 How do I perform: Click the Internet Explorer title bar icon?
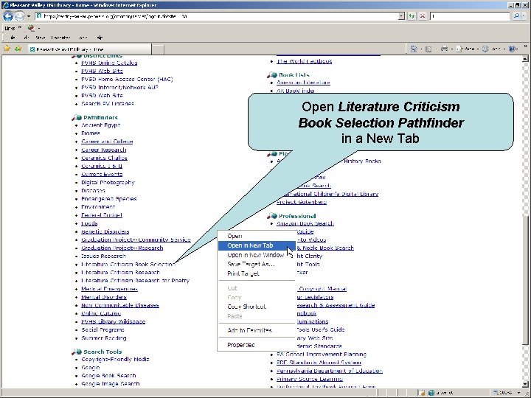[5, 5]
